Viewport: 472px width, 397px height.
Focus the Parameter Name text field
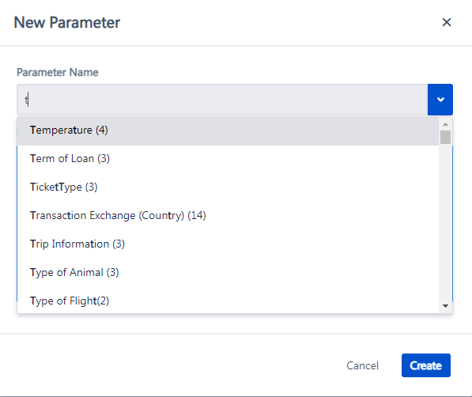point(222,100)
